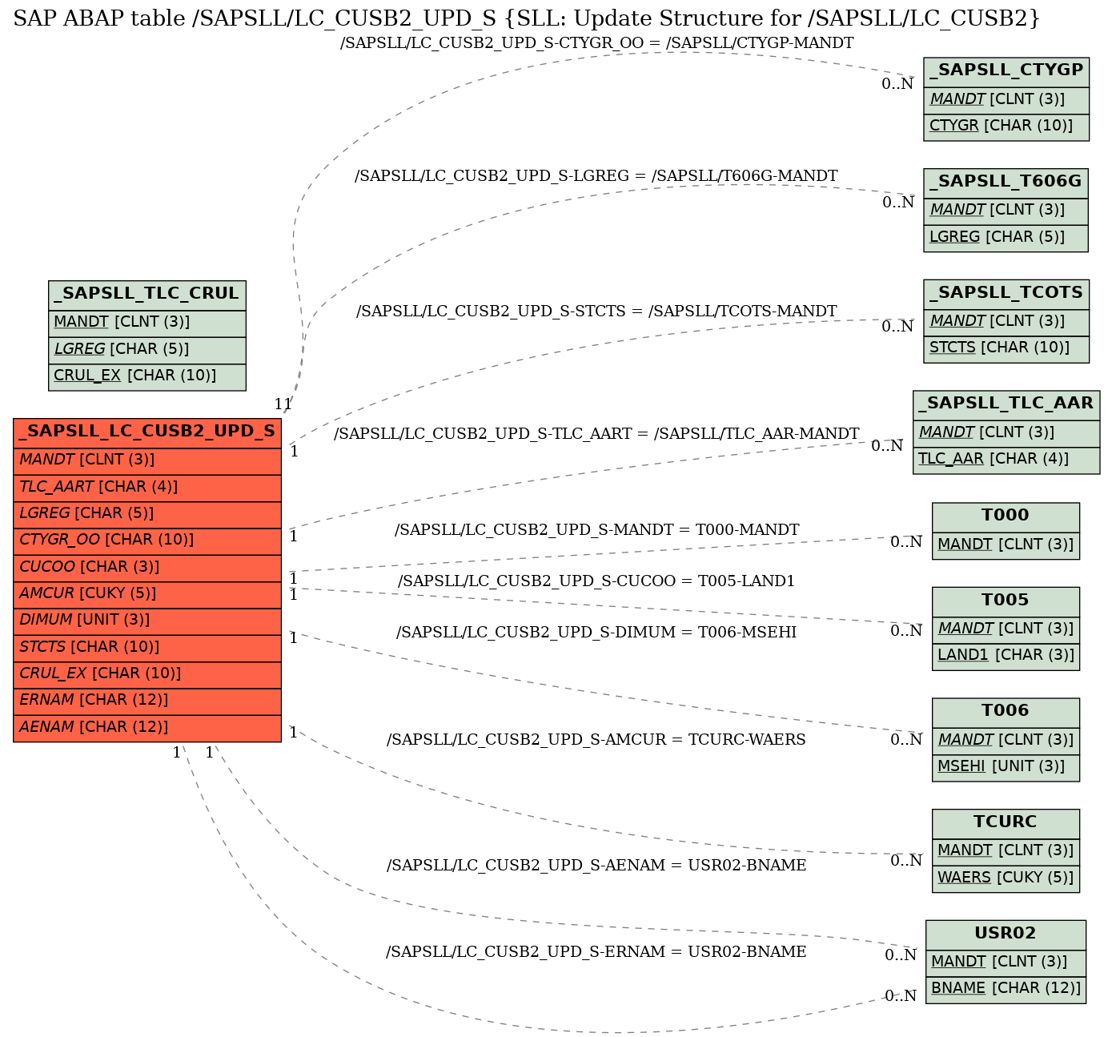This screenshot has width=1112, height=1037.
Task: Click the LGREG = T606G-MANDT relation label
Action: pyautogui.click(x=596, y=176)
